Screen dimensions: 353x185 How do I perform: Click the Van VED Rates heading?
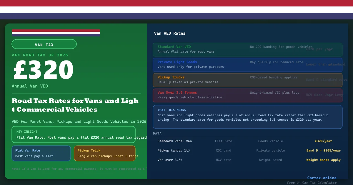[x=170, y=33]
